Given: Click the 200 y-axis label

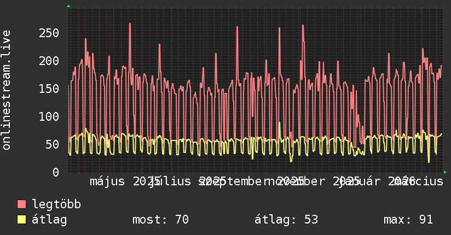Looking at the screenshot, I should 49,61.
